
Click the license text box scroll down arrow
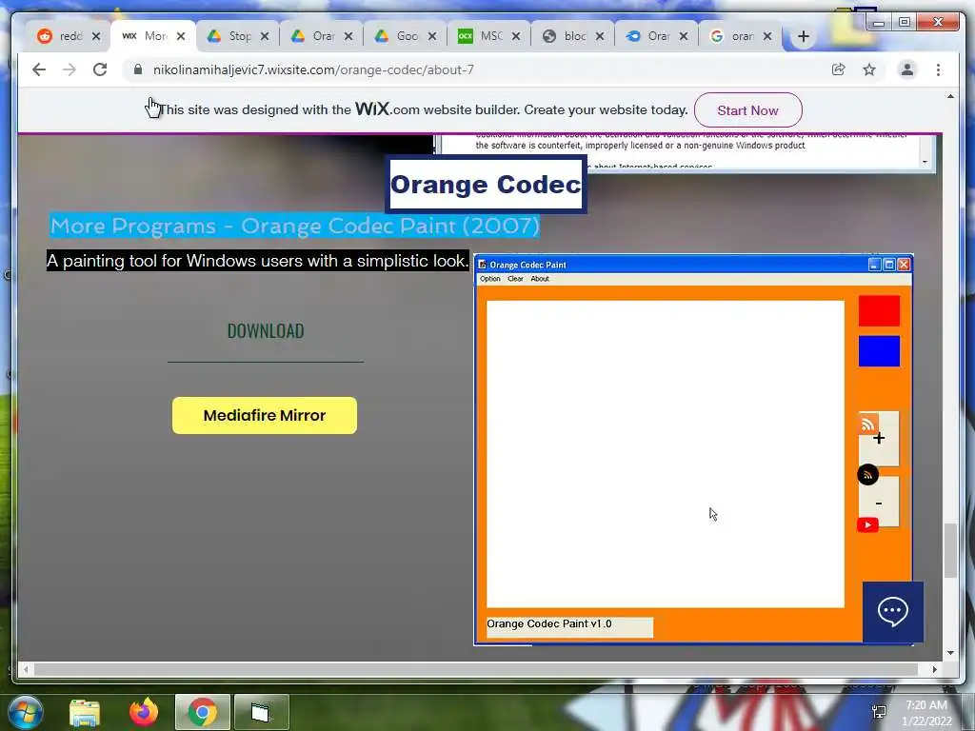925,162
